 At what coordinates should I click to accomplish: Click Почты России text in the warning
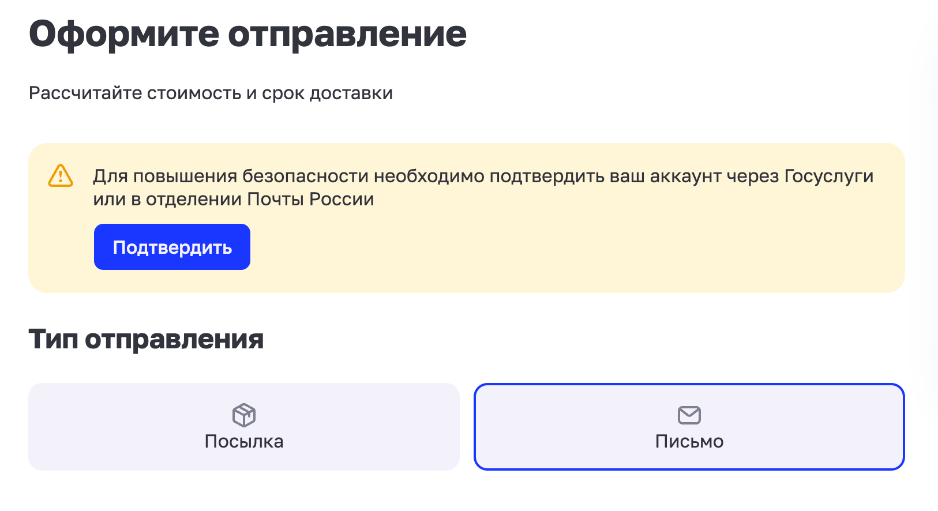(x=310, y=200)
